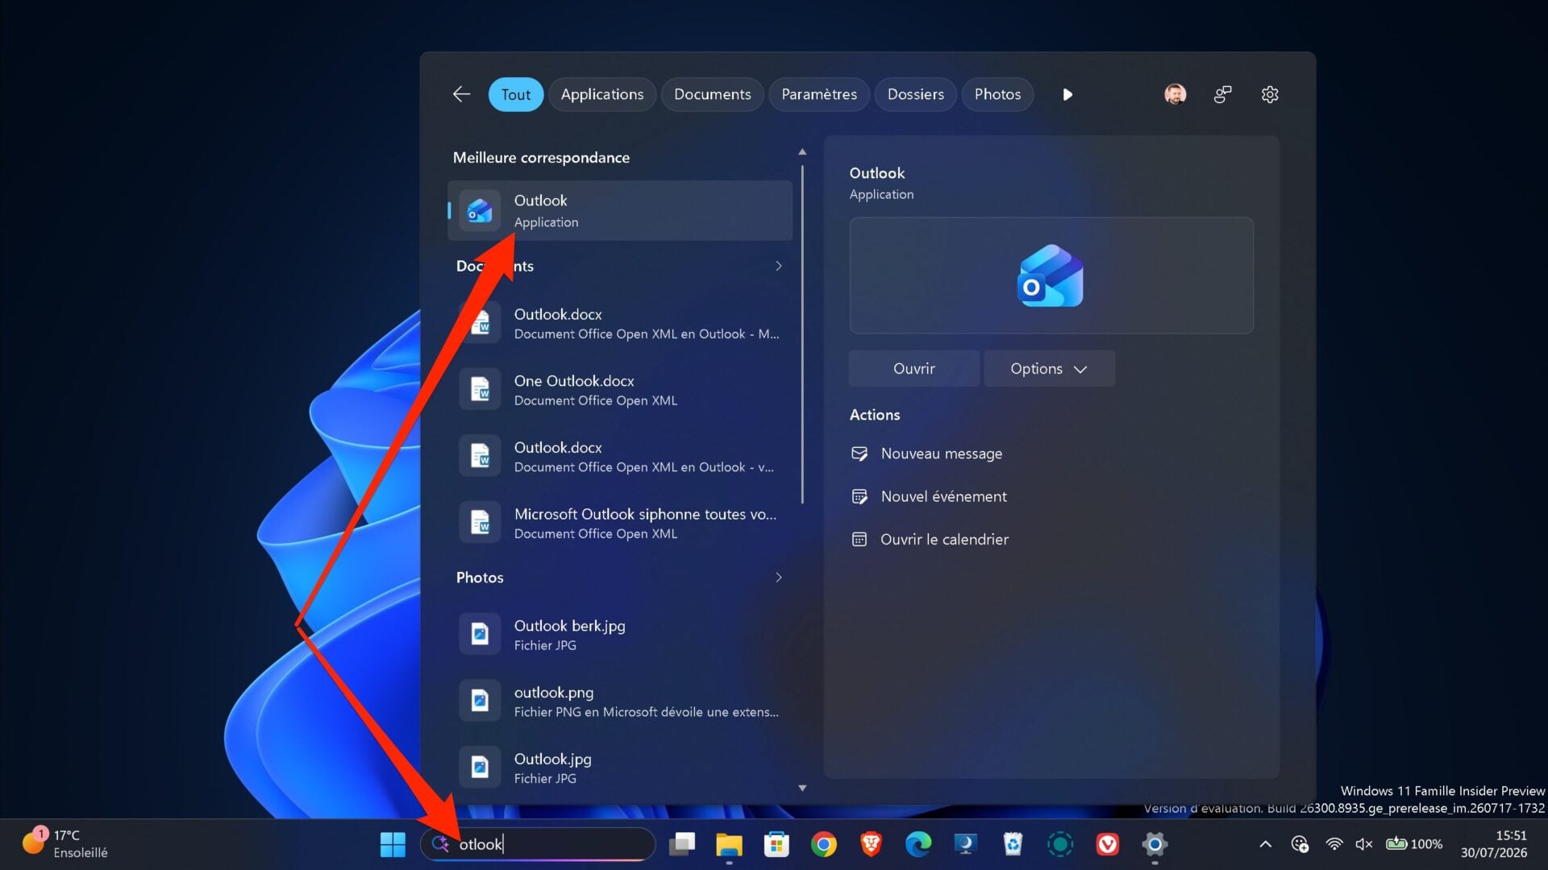
Task: Click the results scrollbar up arrow
Action: [802, 151]
